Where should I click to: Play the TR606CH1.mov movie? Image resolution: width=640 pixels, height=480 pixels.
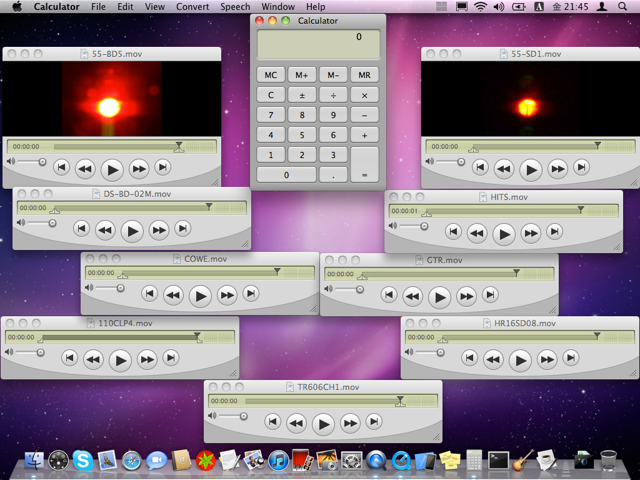click(x=323, y=424)
